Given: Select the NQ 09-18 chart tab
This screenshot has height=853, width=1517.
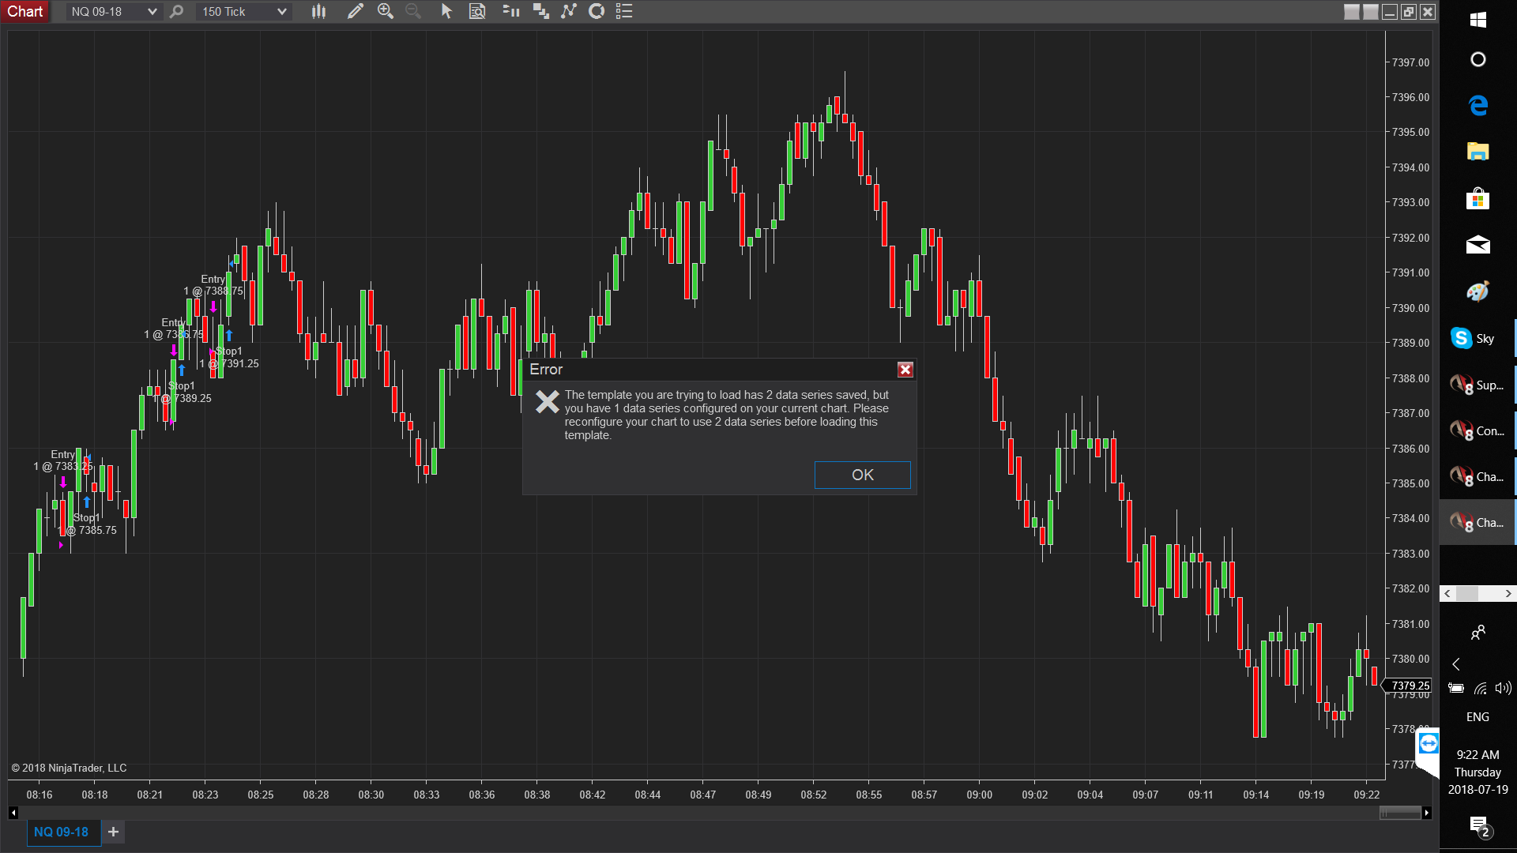Looking at the screenshot, I should 62,832.
